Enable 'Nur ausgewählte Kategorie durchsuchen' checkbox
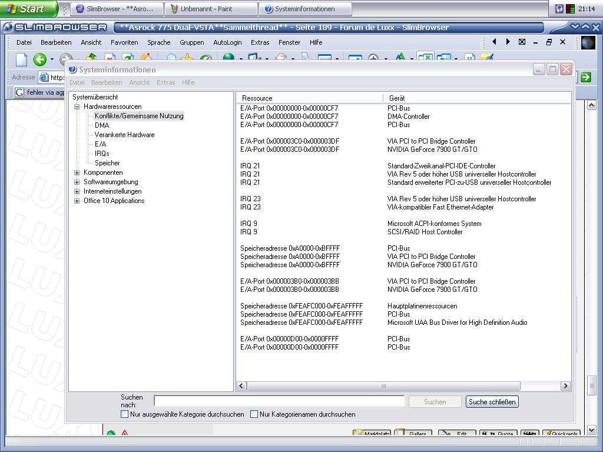Screen dimensions: 603x452 click(125, 414)
